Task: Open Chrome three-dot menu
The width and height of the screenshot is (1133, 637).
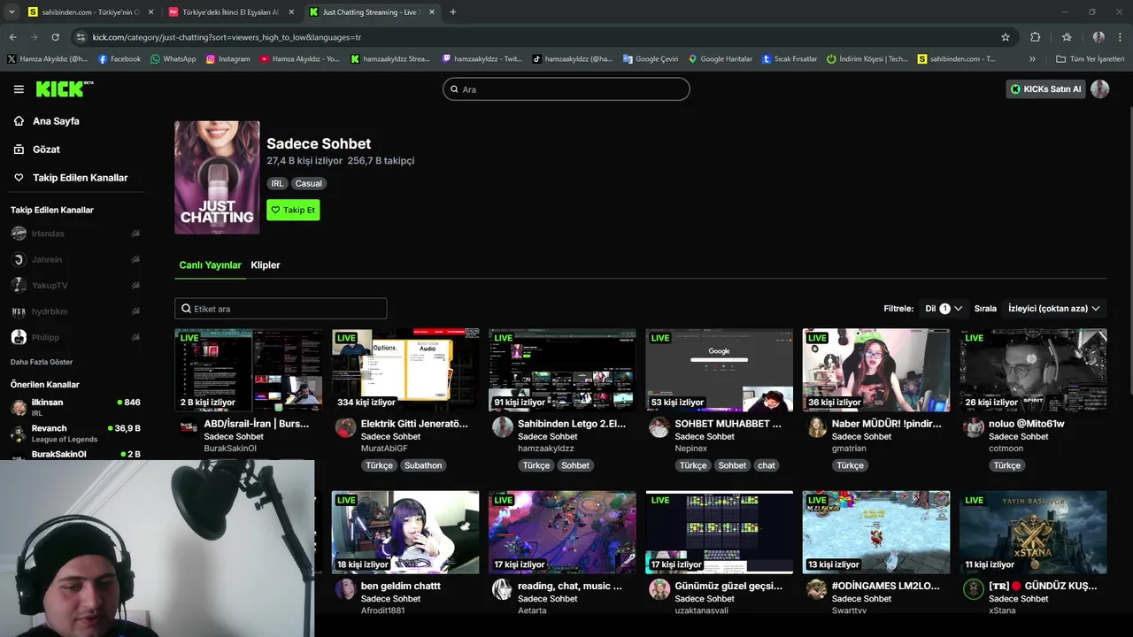Action: pos(1121,37)
